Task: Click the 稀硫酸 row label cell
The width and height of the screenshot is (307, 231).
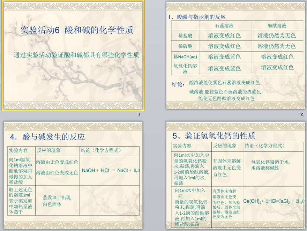Action: tap(185, 46)
